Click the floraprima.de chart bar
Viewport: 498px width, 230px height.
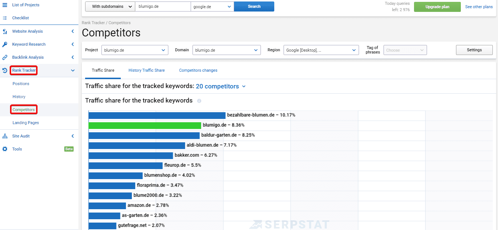click(112, 185)
